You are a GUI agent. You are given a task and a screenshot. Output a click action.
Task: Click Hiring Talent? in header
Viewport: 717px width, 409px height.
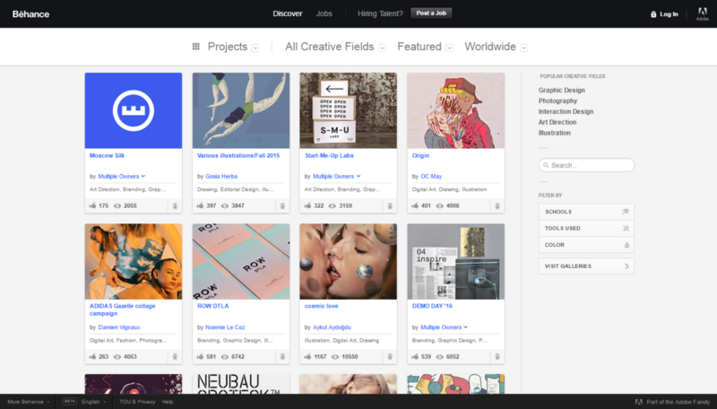click(x=380, y=13)
